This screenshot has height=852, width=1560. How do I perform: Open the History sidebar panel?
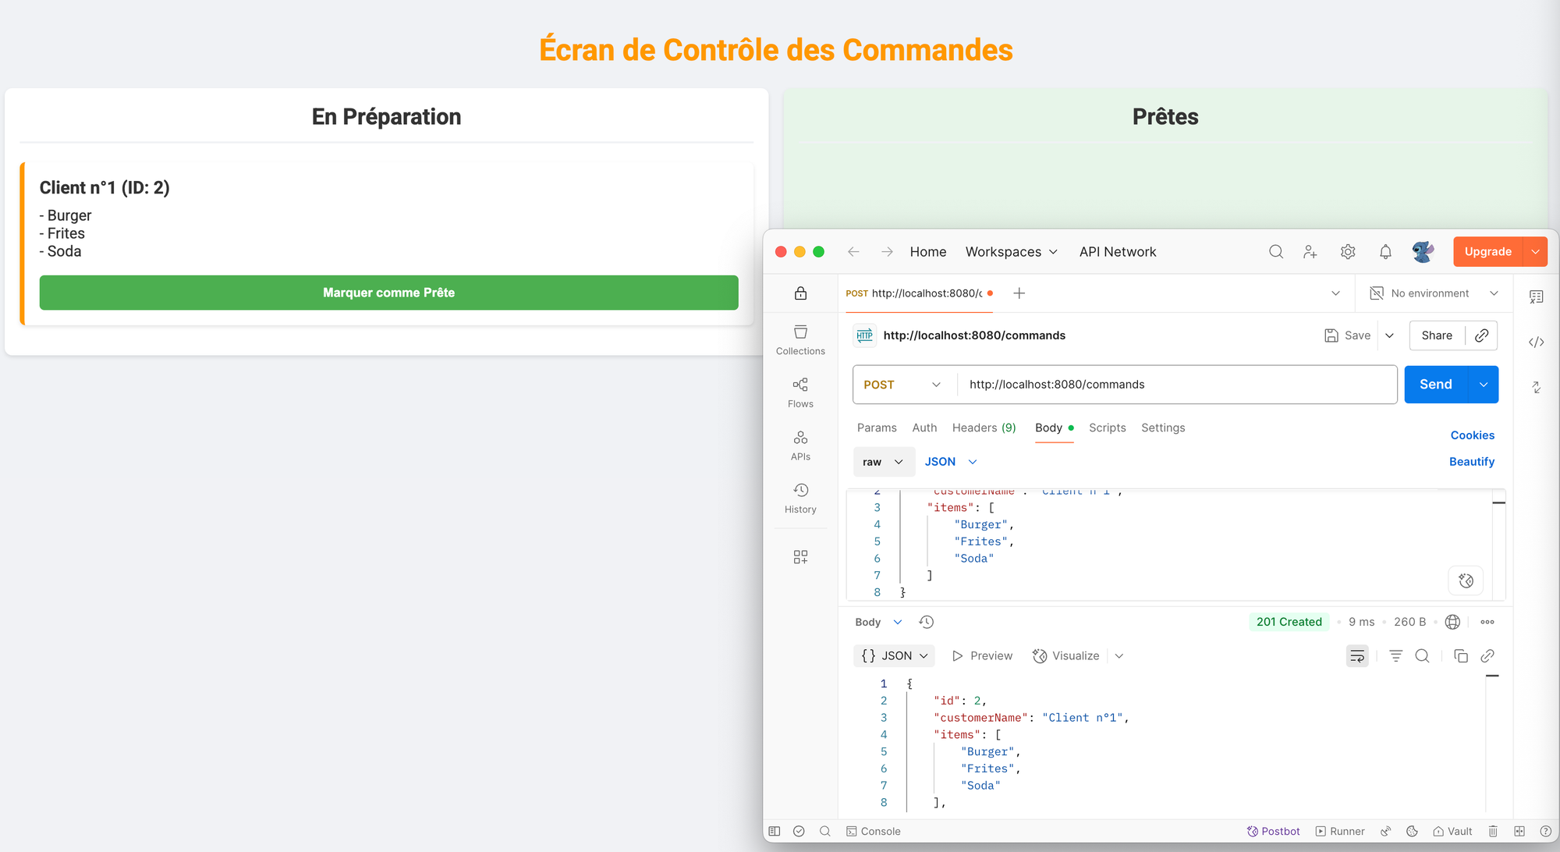(800, 498)
